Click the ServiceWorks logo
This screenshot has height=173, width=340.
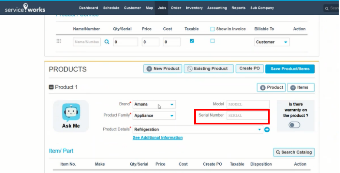tap(25, 8)
